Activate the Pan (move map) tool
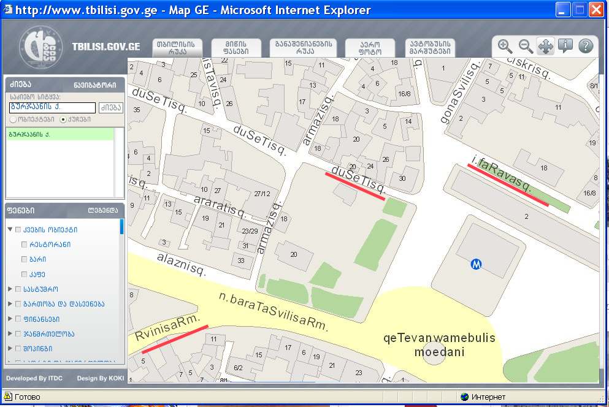Image resolution: width=609 pixels, height=407 pixels. click(545, 46)
